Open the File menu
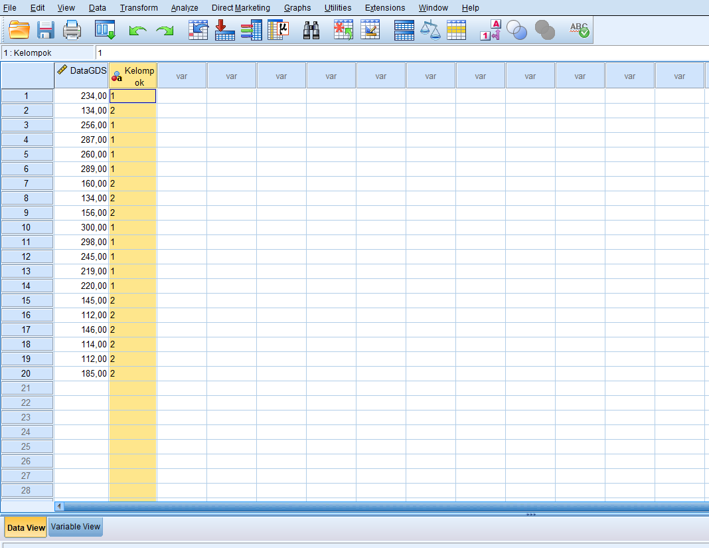The width and height of the screenshot is (709, 548). [x=9, y=8]
